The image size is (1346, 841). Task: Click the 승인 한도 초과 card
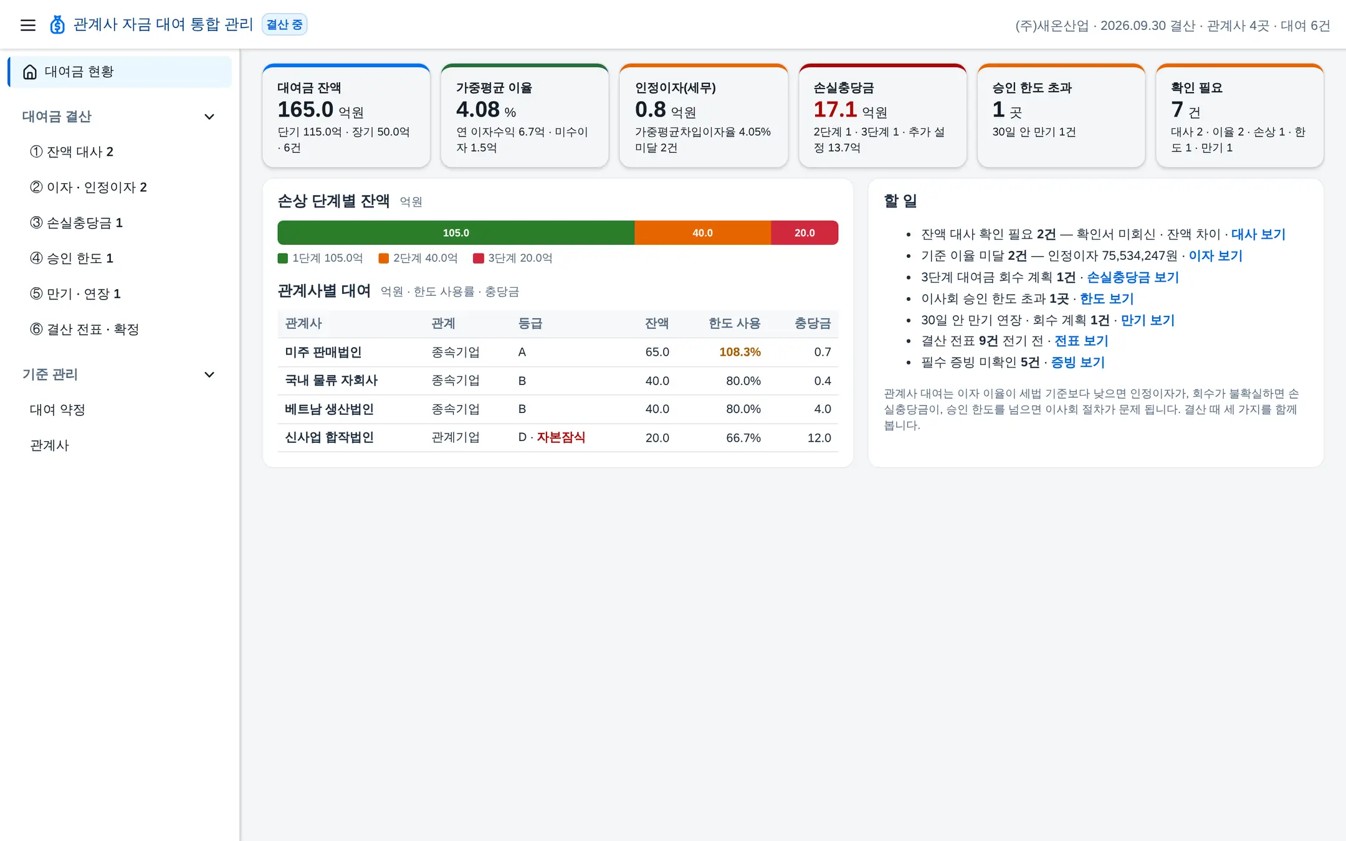tap(1061, 116)
